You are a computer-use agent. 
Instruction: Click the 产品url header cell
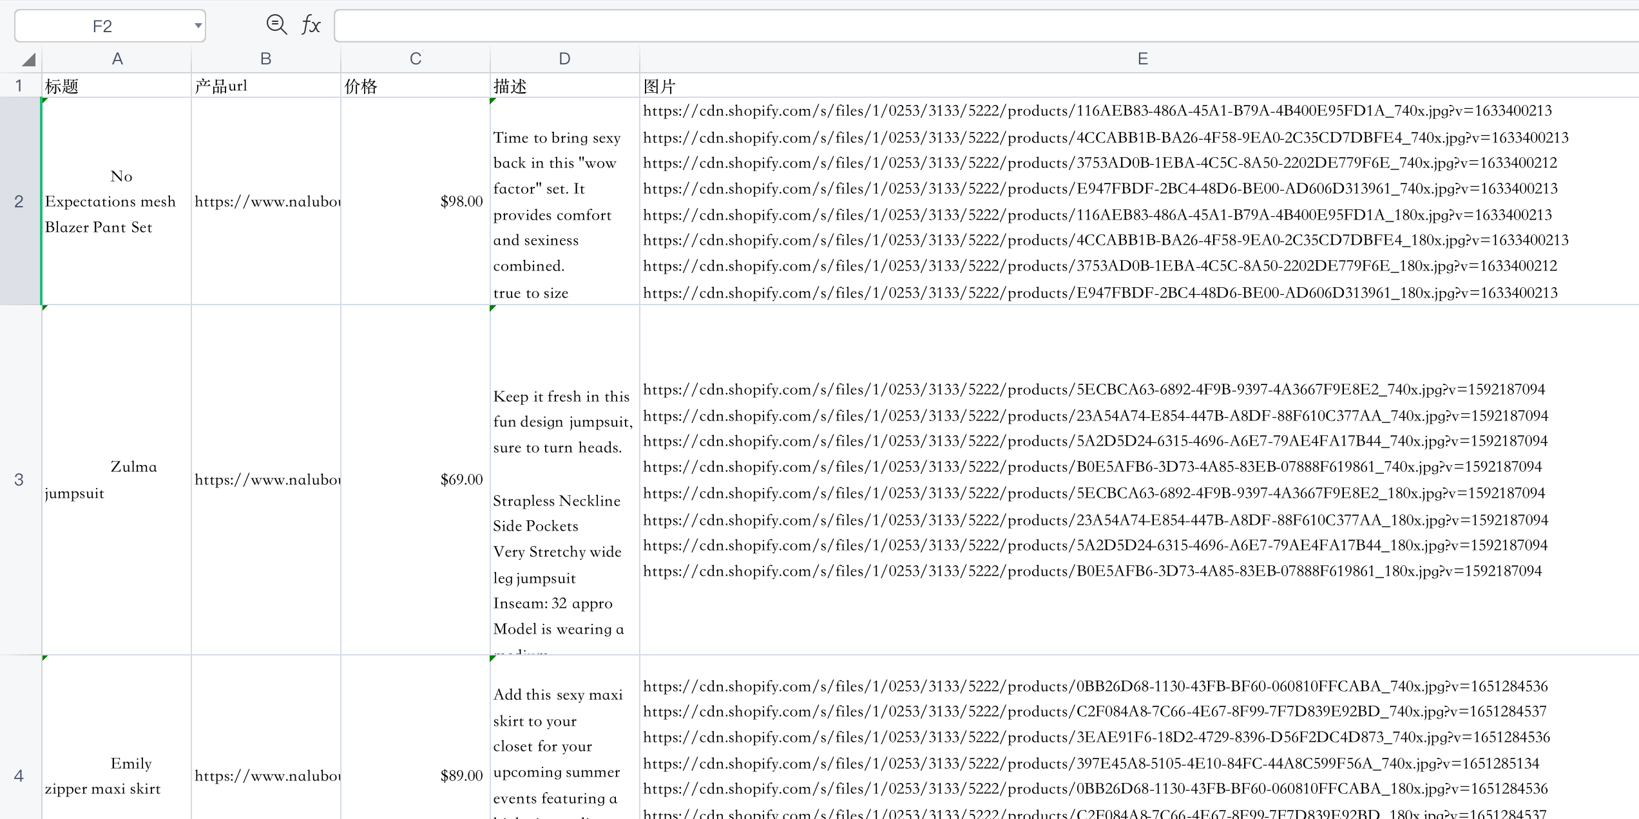pos(266,86)
